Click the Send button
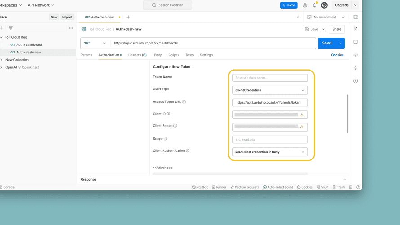 coord(327,43)
